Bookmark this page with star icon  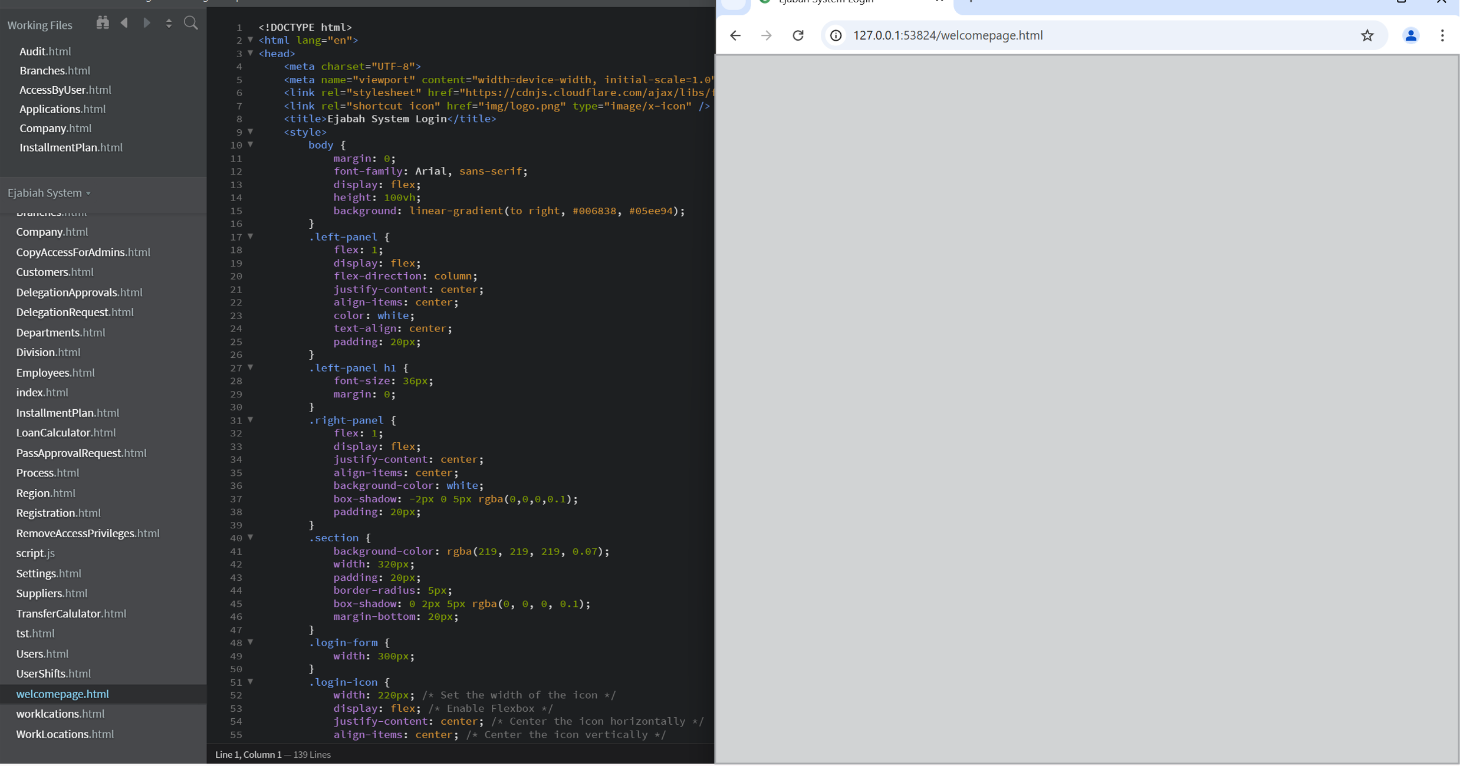1367,35
